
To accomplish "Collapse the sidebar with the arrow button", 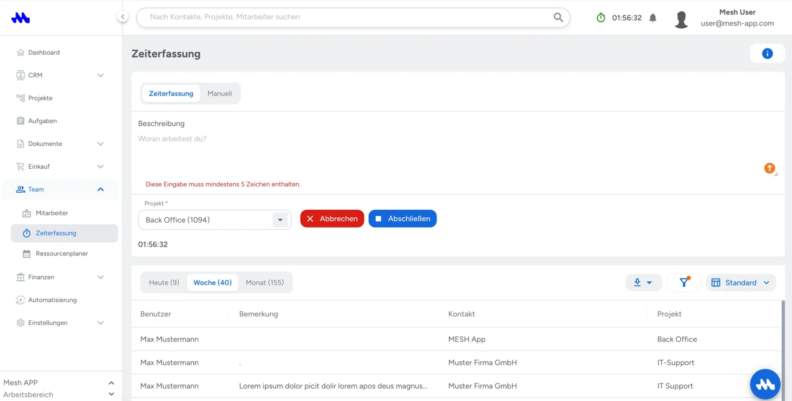I will click(x=123, y=17).
